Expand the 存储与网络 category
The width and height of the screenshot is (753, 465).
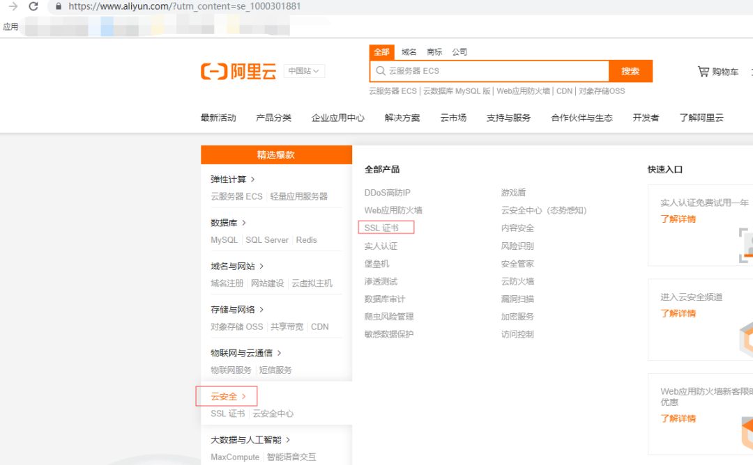(x=237, y=310)
